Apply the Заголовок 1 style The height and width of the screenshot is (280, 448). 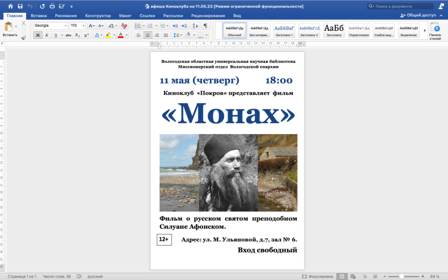pyautogui.click(x=284, y=30)
